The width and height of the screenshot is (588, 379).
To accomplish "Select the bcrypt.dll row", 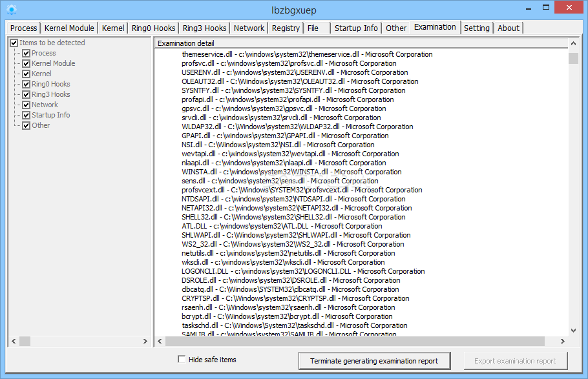I will [288, 316].
